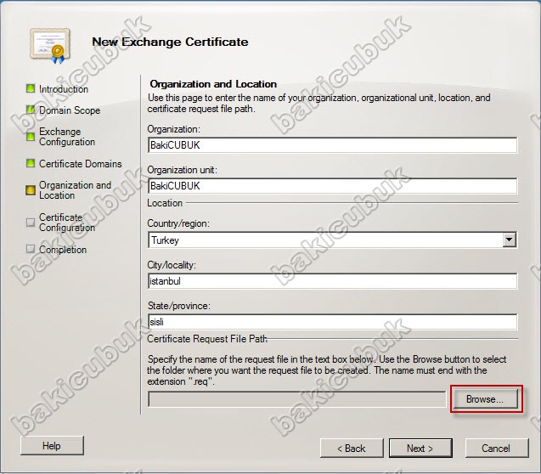Viewport: 541px width, 474px height.
Task: Select the Turkey country combo box
Action: click(x=332, y=240)
